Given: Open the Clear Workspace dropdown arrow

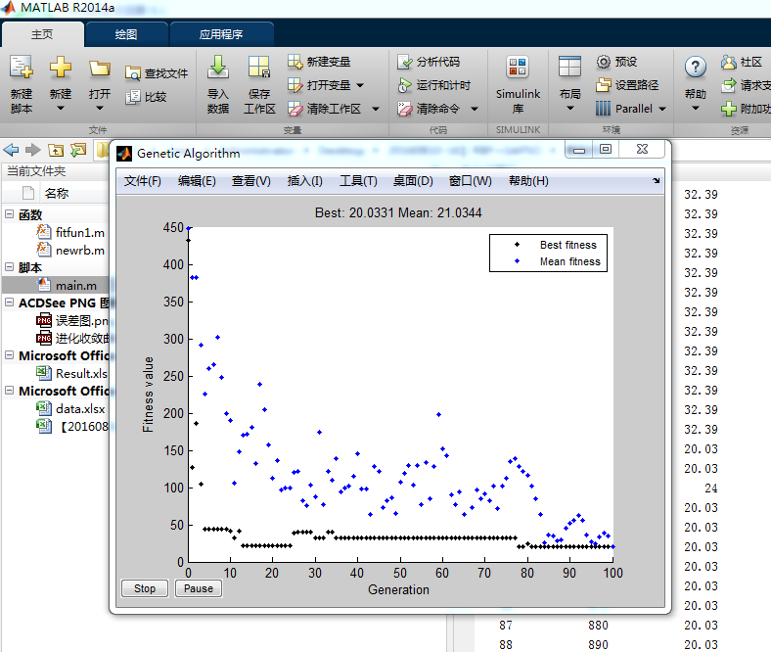Looking at the screenshot, I should click(376, 109).
